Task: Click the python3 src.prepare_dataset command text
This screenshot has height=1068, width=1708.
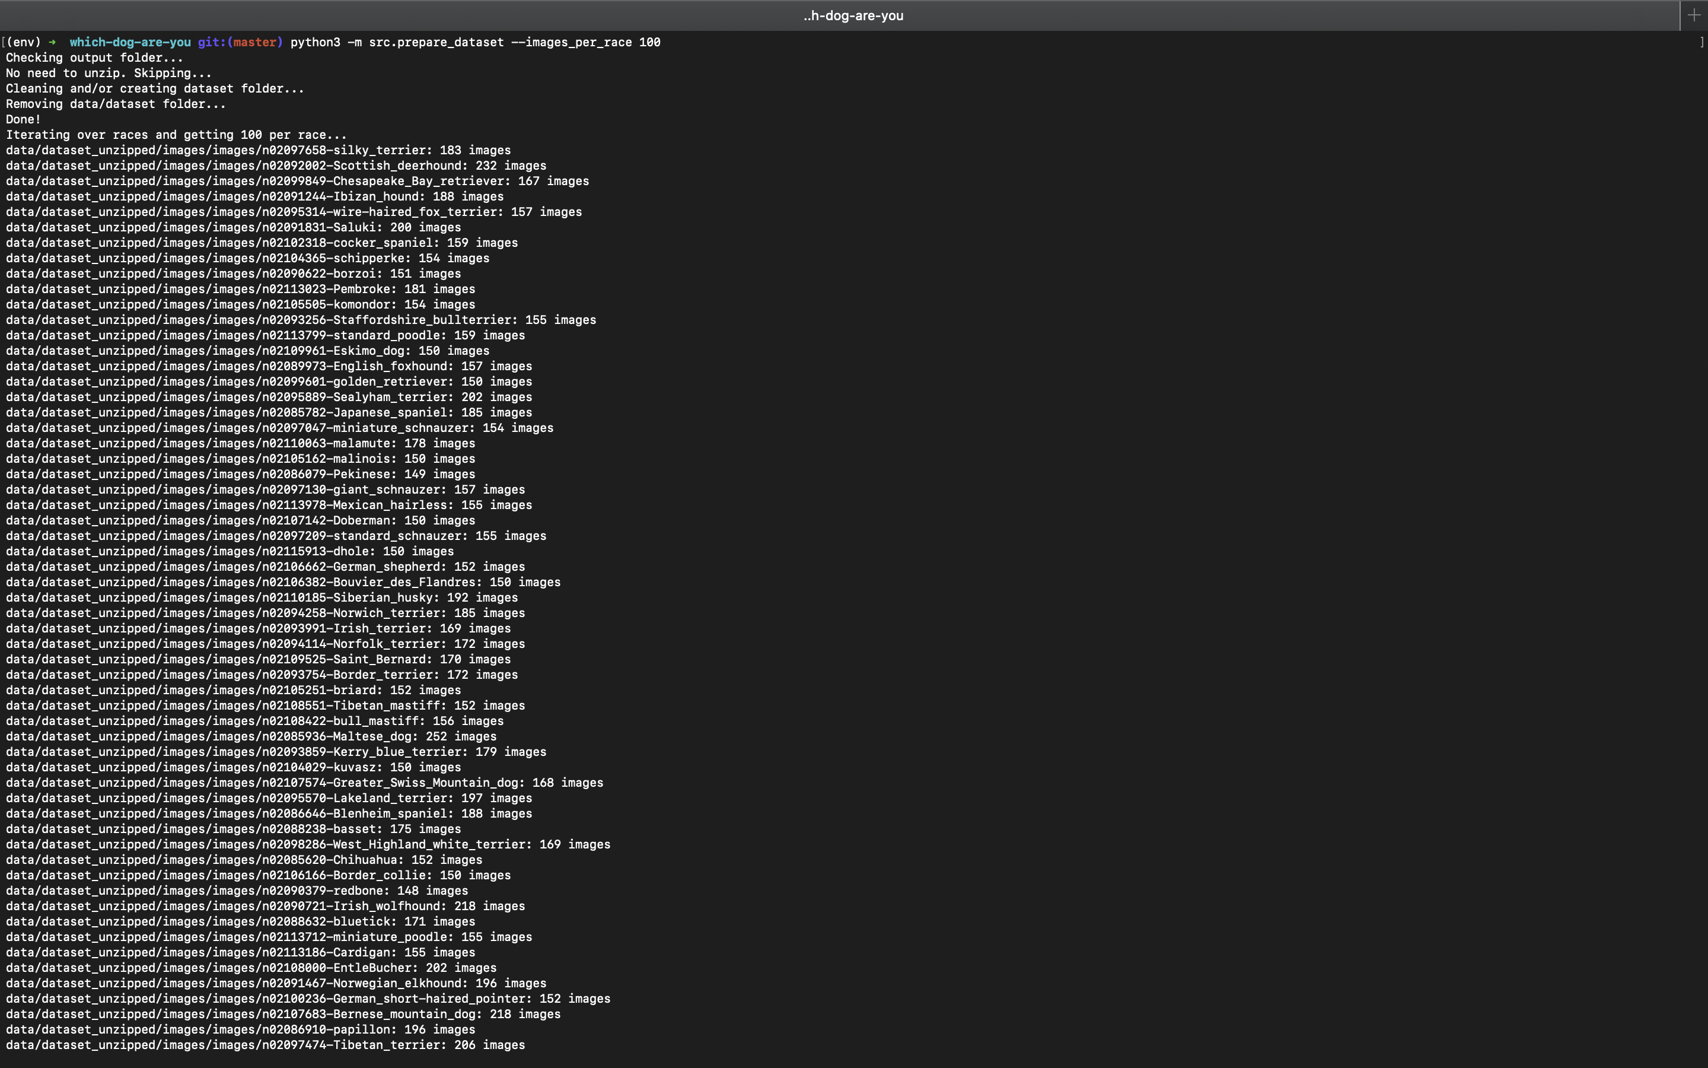Action: pos(475,42)
